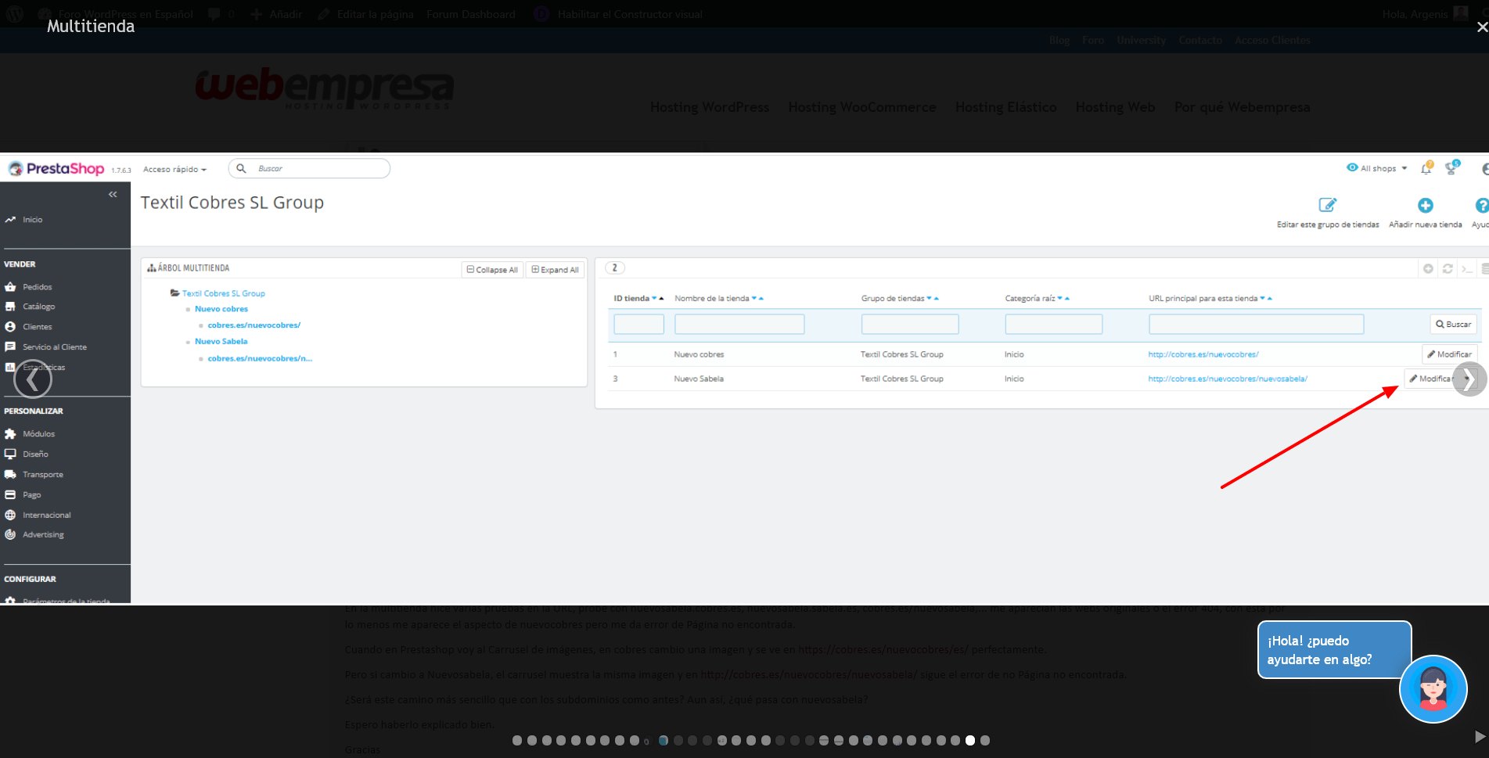
Task: Click Añadir nueva tienda plus icon
Action: 1426,205
